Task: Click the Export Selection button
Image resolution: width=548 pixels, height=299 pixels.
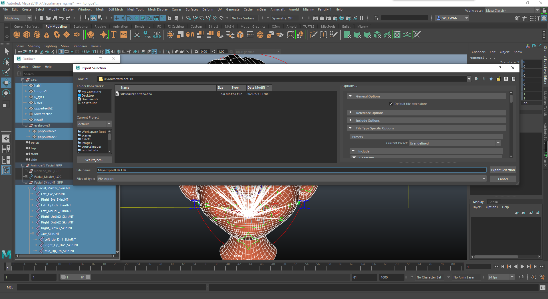Action: 503,170
